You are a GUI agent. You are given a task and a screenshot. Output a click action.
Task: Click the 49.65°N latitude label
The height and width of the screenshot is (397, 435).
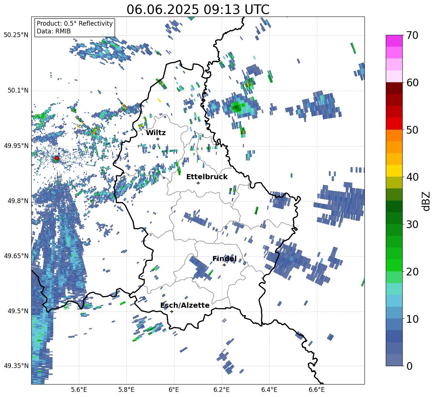[16, 256]
